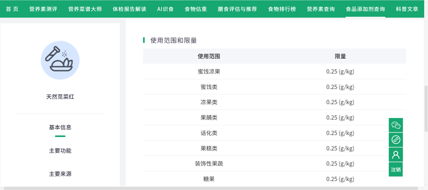
Task: Open the AI识食 page
Action: coord(165,9)
